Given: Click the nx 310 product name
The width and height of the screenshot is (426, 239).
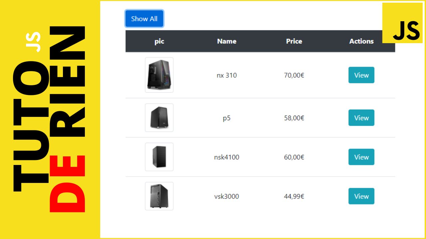Looking at the screenshot, I should point(227,75).
